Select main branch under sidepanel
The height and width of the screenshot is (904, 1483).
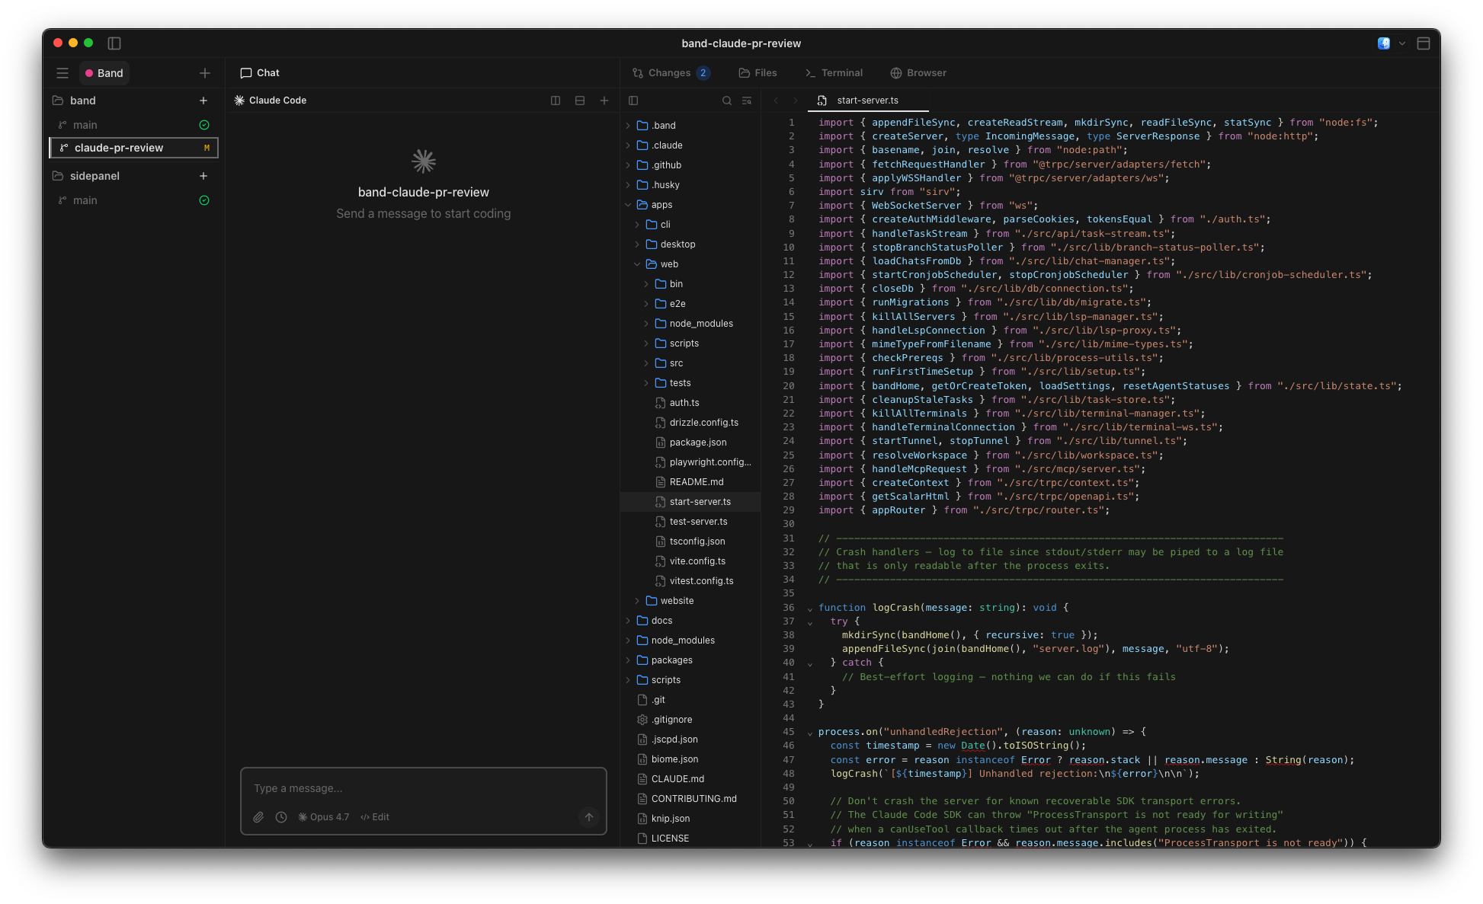click(x=133, y=200)
